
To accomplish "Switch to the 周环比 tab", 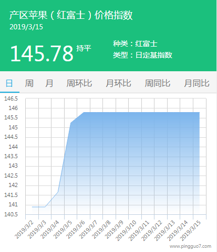I will (79, 83).
